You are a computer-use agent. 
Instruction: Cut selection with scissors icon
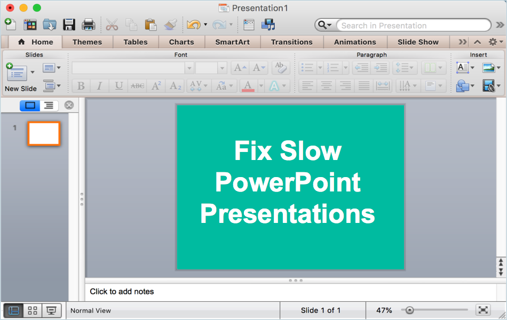point(112,25)
